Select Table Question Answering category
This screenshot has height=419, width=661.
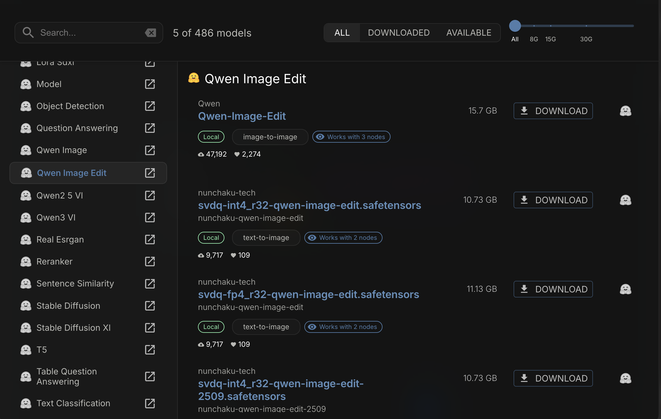click(88, 377)
